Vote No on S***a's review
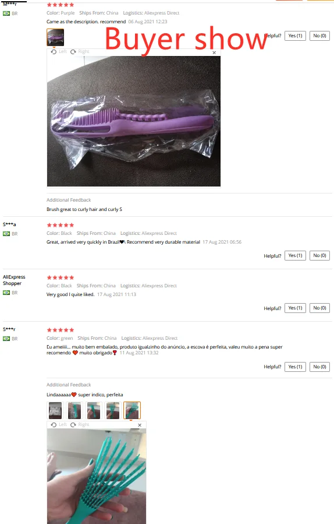This screenshot has width=334, height=524. (319, 256)
